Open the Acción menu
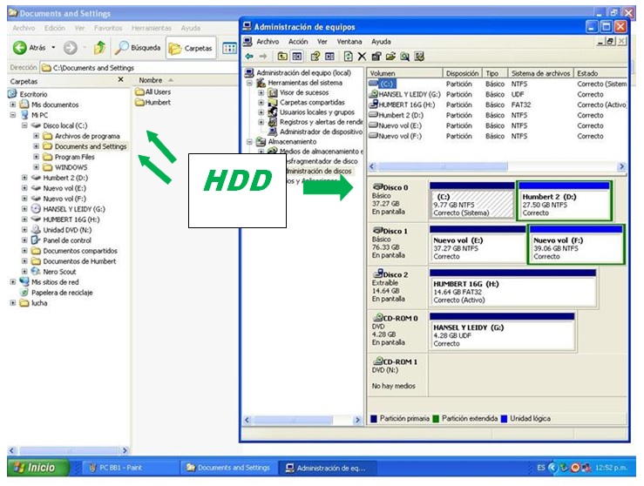 (x=298, y=42)
